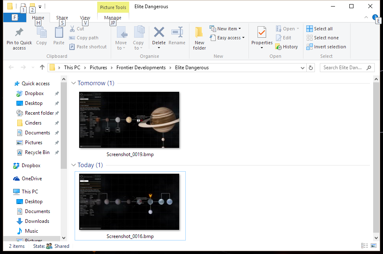The image size is (383, 254).
Task: Unpin Cinders using its pin icon
Action: point(57,123)
